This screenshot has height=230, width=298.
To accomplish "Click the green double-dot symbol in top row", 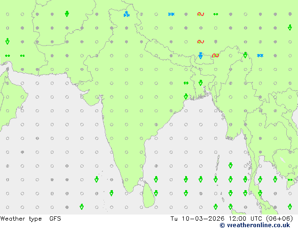I will tap(216, 14).
